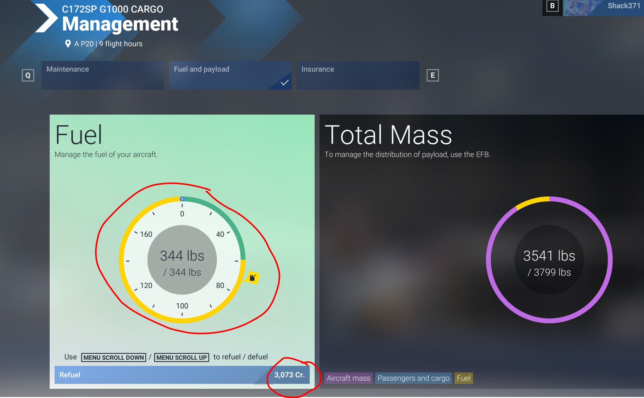Click the checkmark on Fuel and payload

point(284,83)
